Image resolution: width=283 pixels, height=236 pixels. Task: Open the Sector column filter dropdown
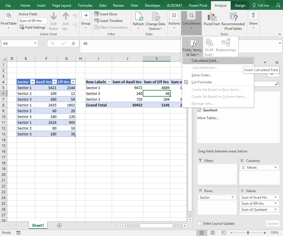(x=32, y=82)
